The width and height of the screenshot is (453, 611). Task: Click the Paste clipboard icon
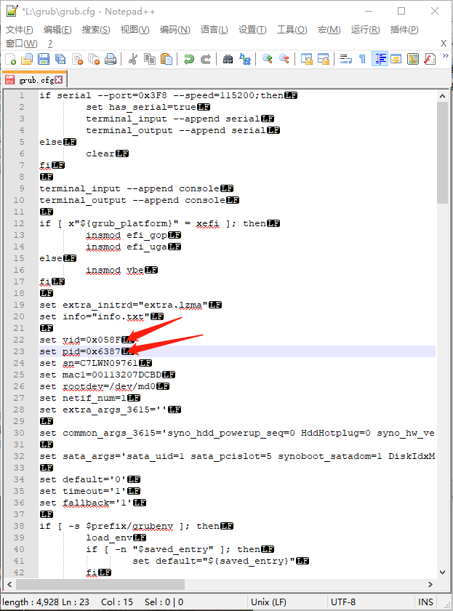coord(167,59)
